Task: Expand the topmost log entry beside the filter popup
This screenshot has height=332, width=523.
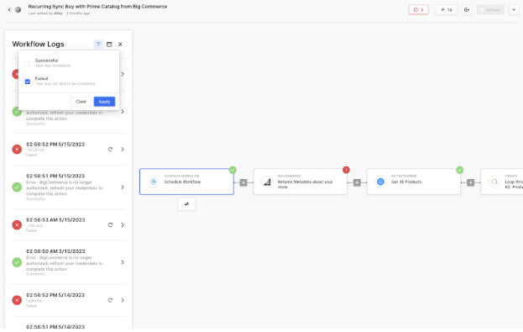Action: [123, 74]
